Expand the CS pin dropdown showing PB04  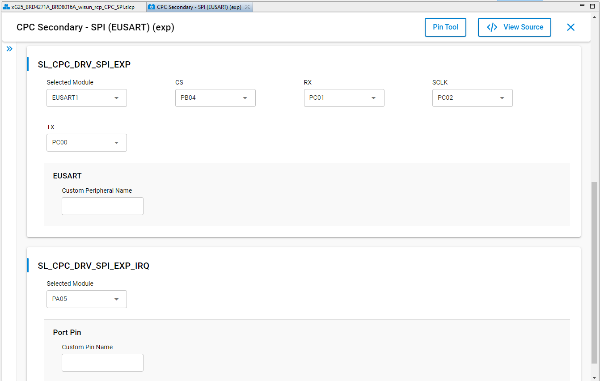tap(215, 98)
